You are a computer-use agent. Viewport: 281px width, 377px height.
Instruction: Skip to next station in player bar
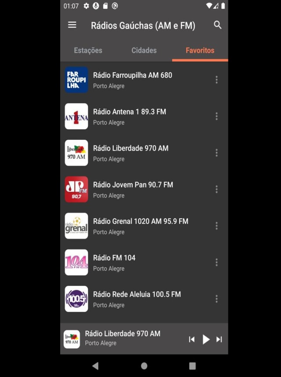coord(219,339)
